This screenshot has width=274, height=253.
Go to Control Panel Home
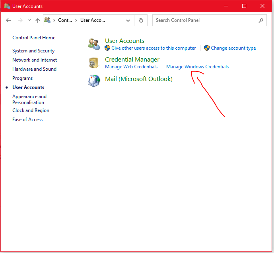(x=34, y=38)
